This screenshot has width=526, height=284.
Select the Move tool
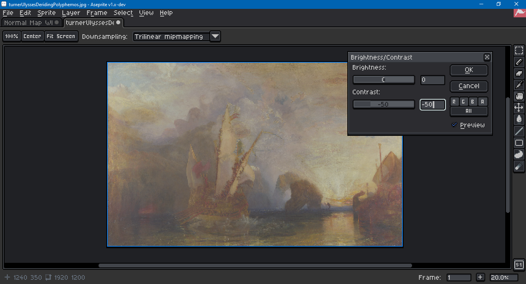[x=519, y=108]
